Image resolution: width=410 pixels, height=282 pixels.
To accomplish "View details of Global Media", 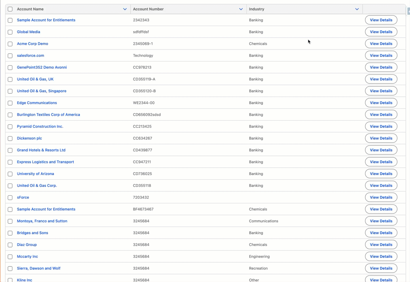I will click(381, 32).
